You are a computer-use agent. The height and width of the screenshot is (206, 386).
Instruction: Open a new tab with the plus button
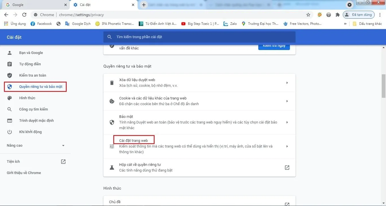(x=144, y=5)
